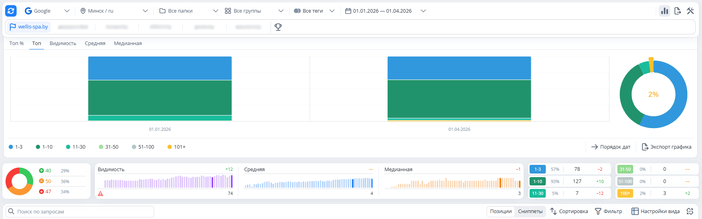The height and width of the screenshot is (219, 702).
Task: Click Порядок дат button
Action: pyautogui.click(x=611, y=147)
